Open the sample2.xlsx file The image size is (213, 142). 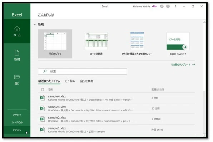click(117, 119)
